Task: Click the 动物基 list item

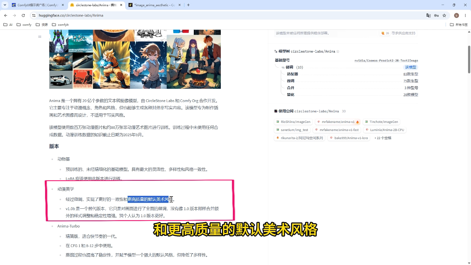Action: point(64,159)
